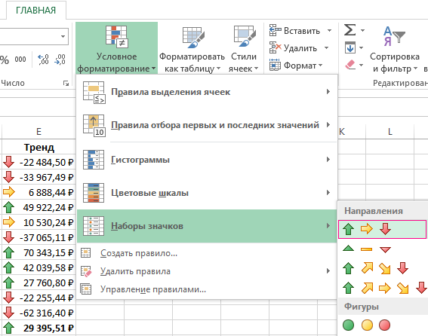Expand the Вставить dropdown arrow
Screen dimensions: 428x336
pyautogui.click(x=329, y=31)
